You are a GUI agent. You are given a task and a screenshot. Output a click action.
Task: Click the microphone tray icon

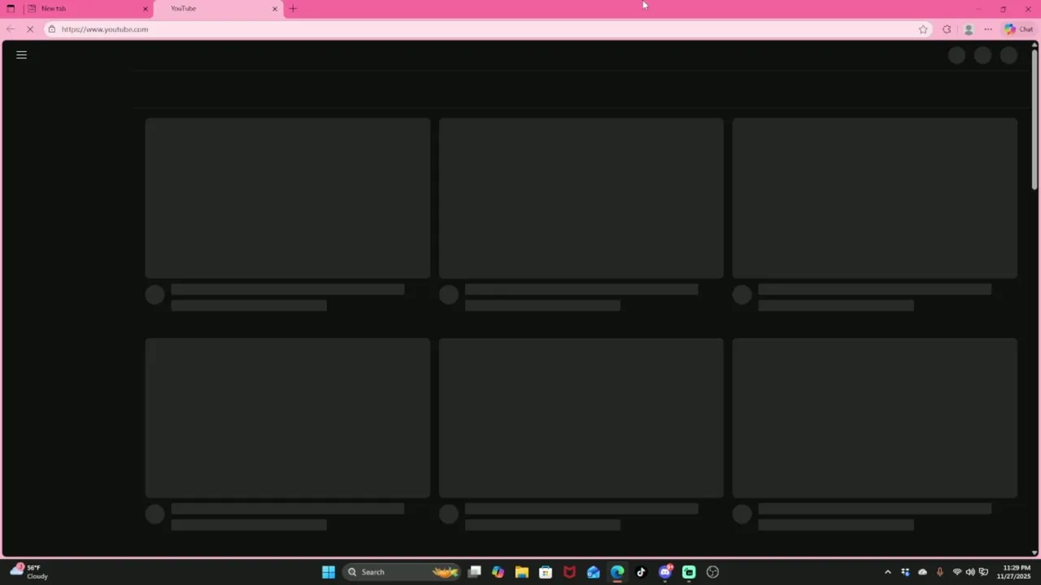tap(940, 572)
